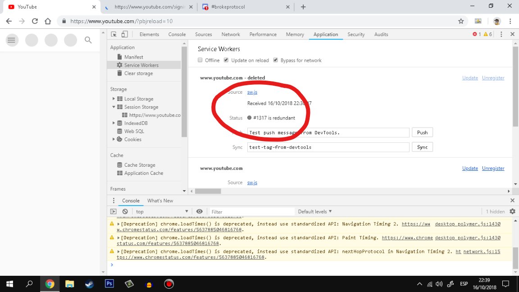Viewport: 519px width, 292px height.
Task: Update the second www.youtube.com service worker
Action: pos(470,168)
